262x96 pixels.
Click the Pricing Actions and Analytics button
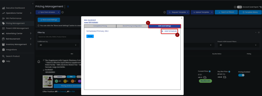click(67, 86)
